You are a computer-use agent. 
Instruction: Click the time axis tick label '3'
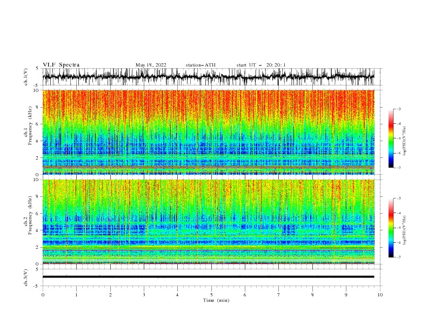pos(144,295)
